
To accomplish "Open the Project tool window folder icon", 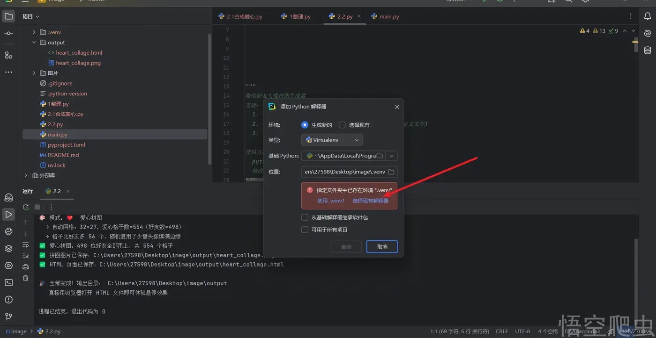I will (8, 16).
